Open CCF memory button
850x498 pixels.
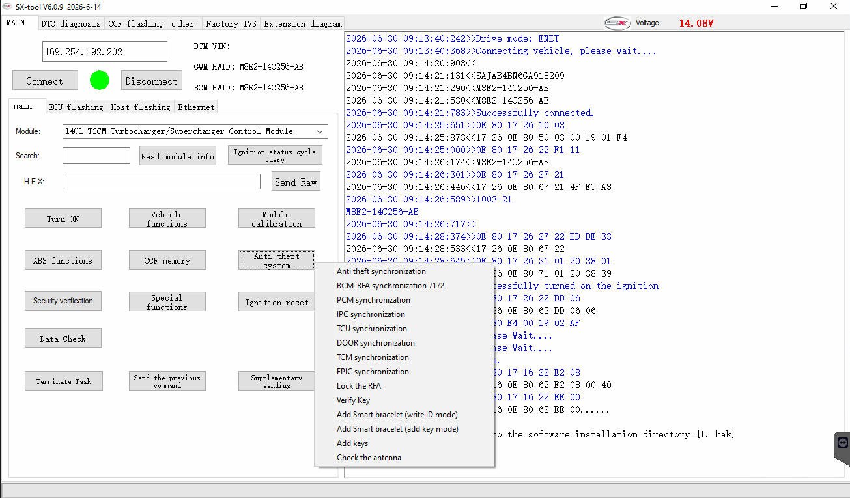point(167,260)
